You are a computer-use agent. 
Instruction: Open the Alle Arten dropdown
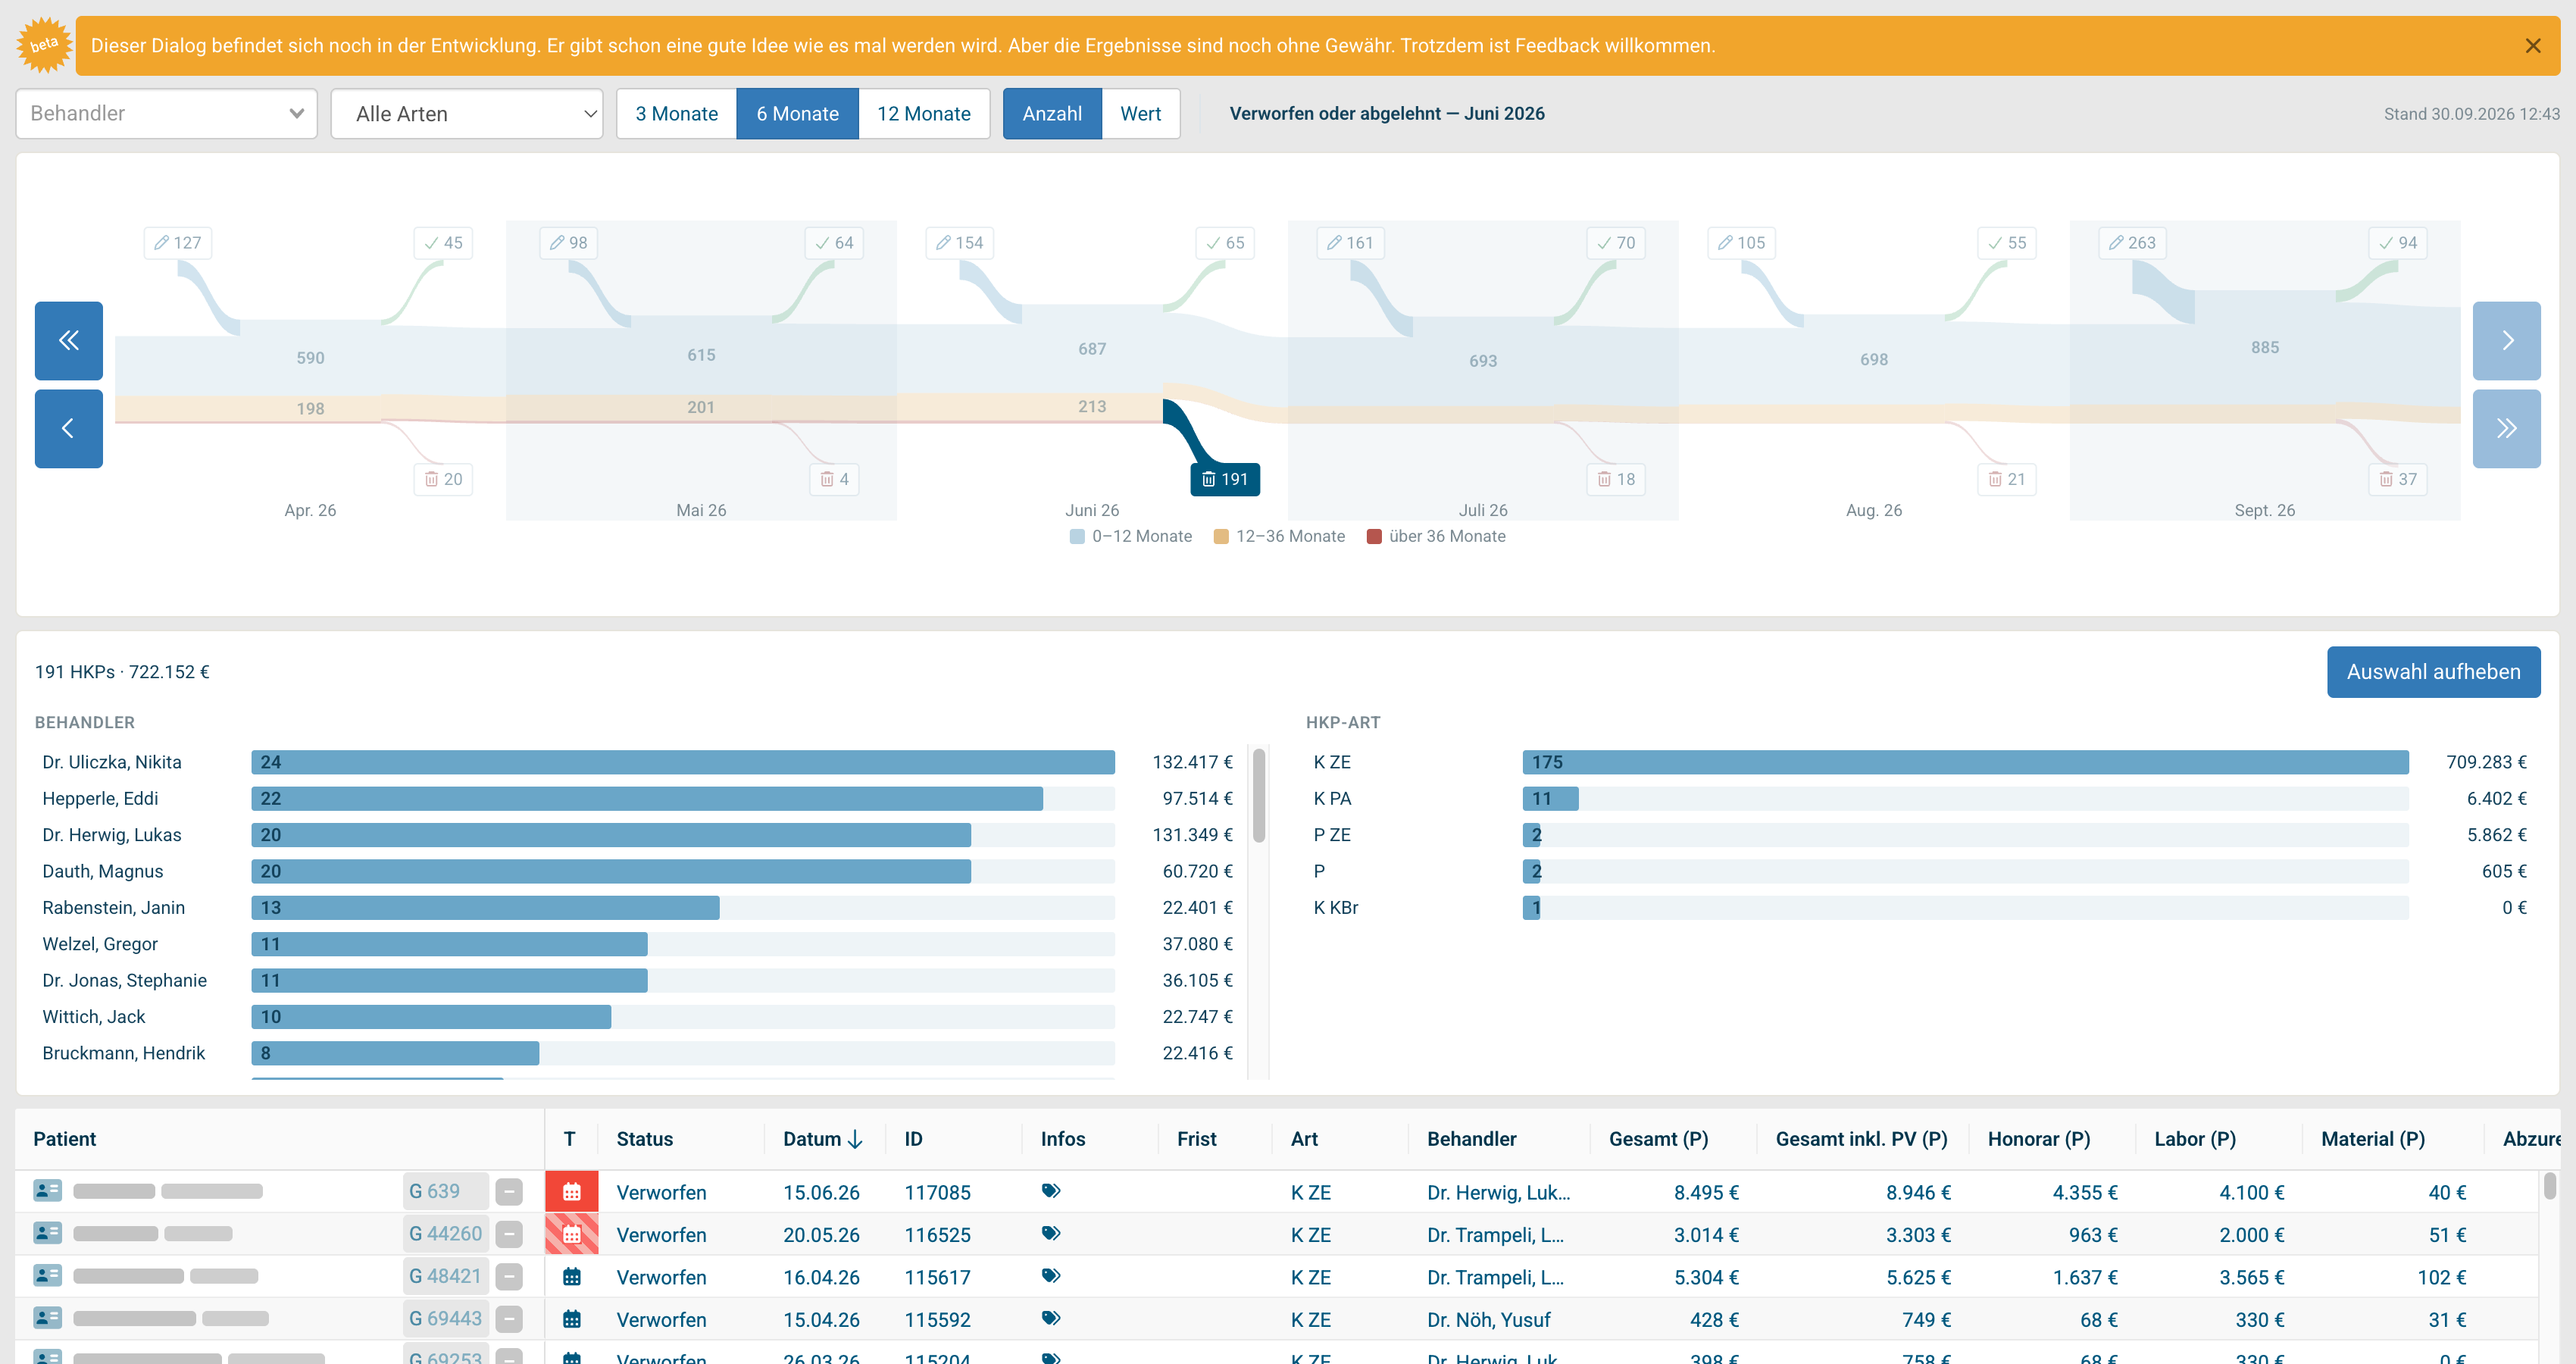[x=467, y=114]
